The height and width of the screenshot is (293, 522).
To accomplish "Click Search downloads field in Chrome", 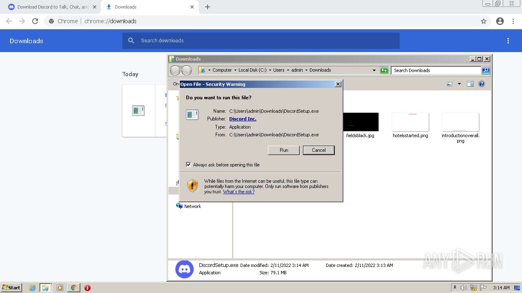I will tap(261, 41).
